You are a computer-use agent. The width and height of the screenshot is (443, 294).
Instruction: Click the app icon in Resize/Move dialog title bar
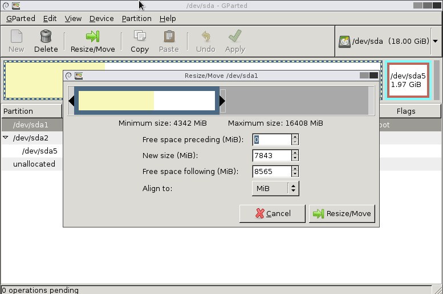[79, 76]
